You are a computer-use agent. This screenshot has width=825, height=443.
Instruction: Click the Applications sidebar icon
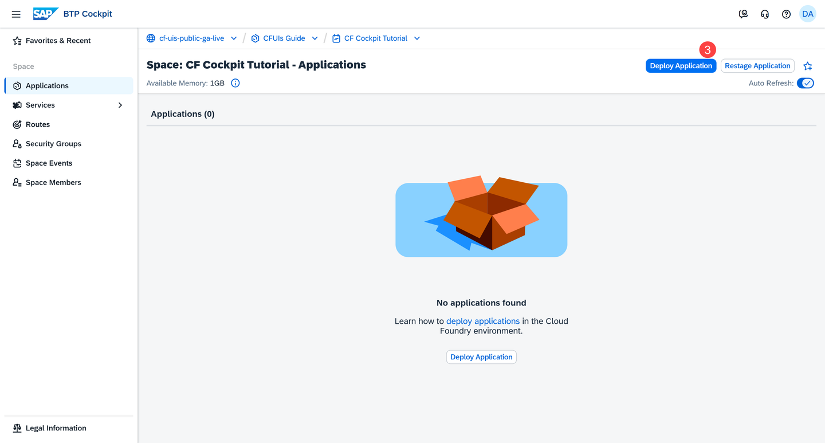click(x=17, y=86)
